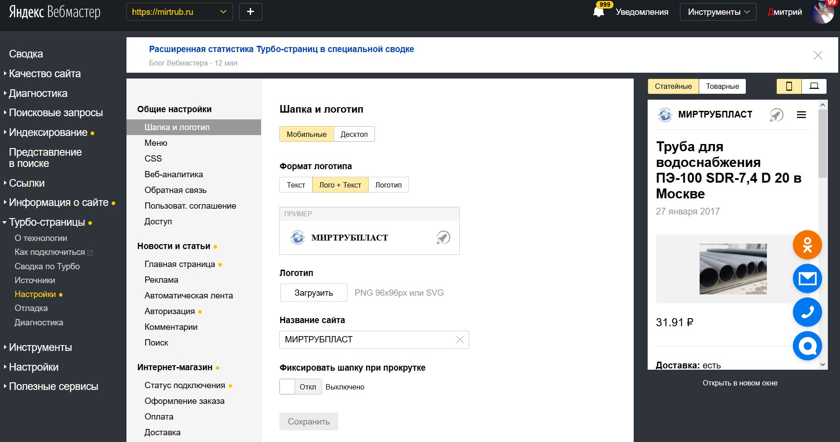Select the "Логотип" logo format option
Viewport: 840px width, 442px height.
(x=388, y=185)
